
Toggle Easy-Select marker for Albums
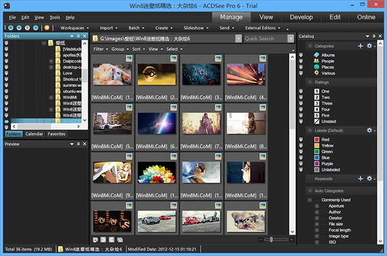coord(301,55)
